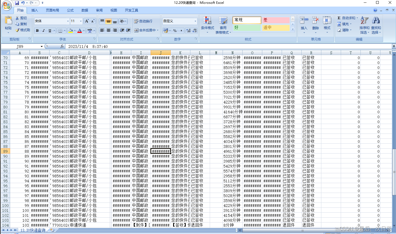396x234 pixels.
Task: Apply the 好 (Good) green cell style
Action: pos(247,28)
